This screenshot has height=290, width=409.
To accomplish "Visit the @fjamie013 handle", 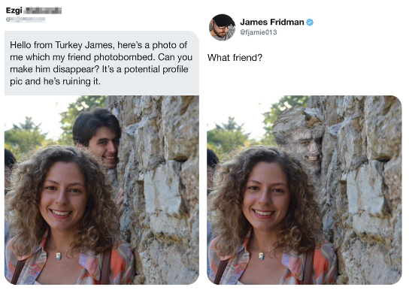I will pyautogui.click(x=258, y=32).
